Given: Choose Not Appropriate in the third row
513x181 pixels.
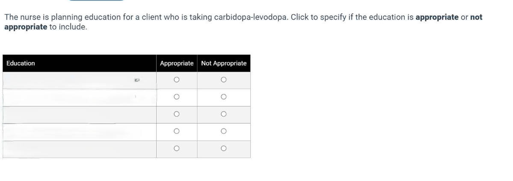Looking at the screenshot, I should (x=223, y=114).
